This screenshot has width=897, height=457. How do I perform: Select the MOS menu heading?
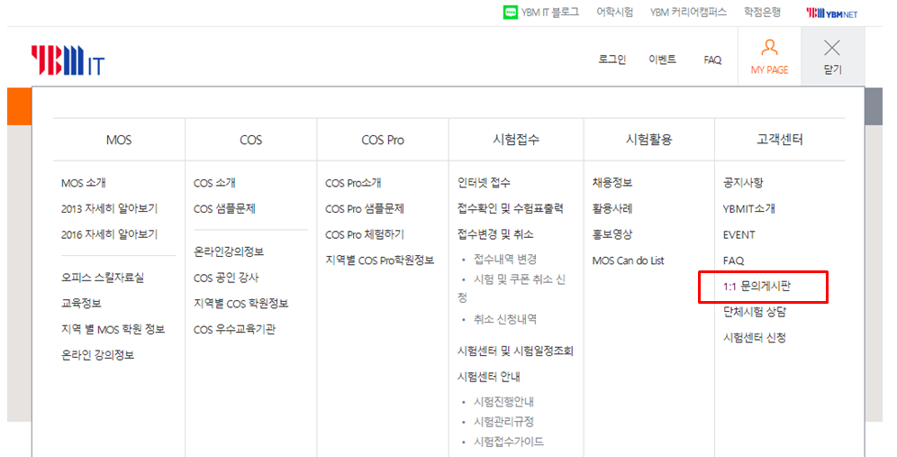(119, 140)
